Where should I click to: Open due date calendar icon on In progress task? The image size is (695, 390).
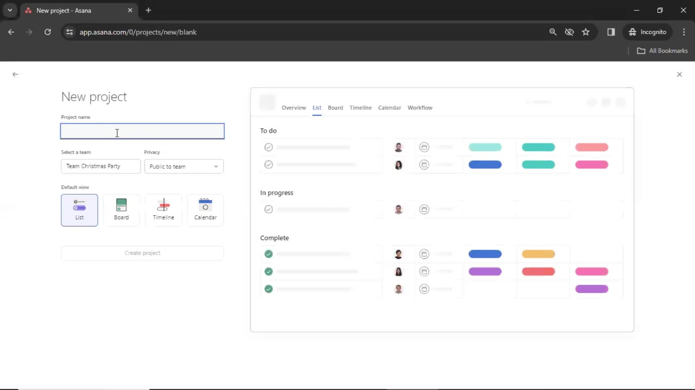point(424,209)
